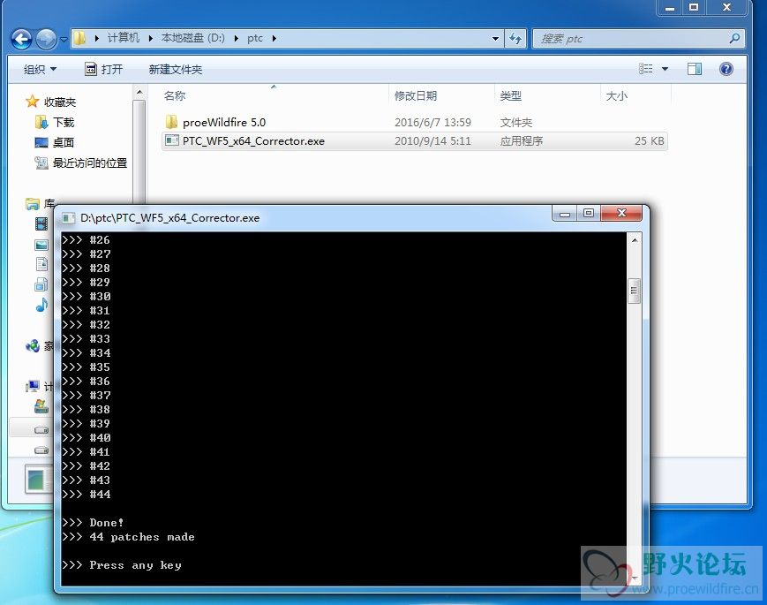This screenshot has height=605, width=767.
Task: Change view with the view mode icon
Action: click(x=646, y=69)
